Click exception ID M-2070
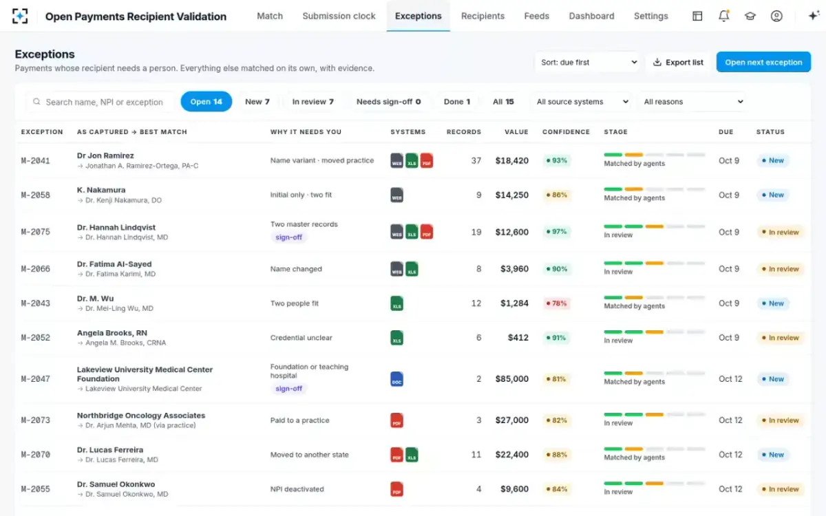This screenshot has height=516, width=826. tap(36, 455)
